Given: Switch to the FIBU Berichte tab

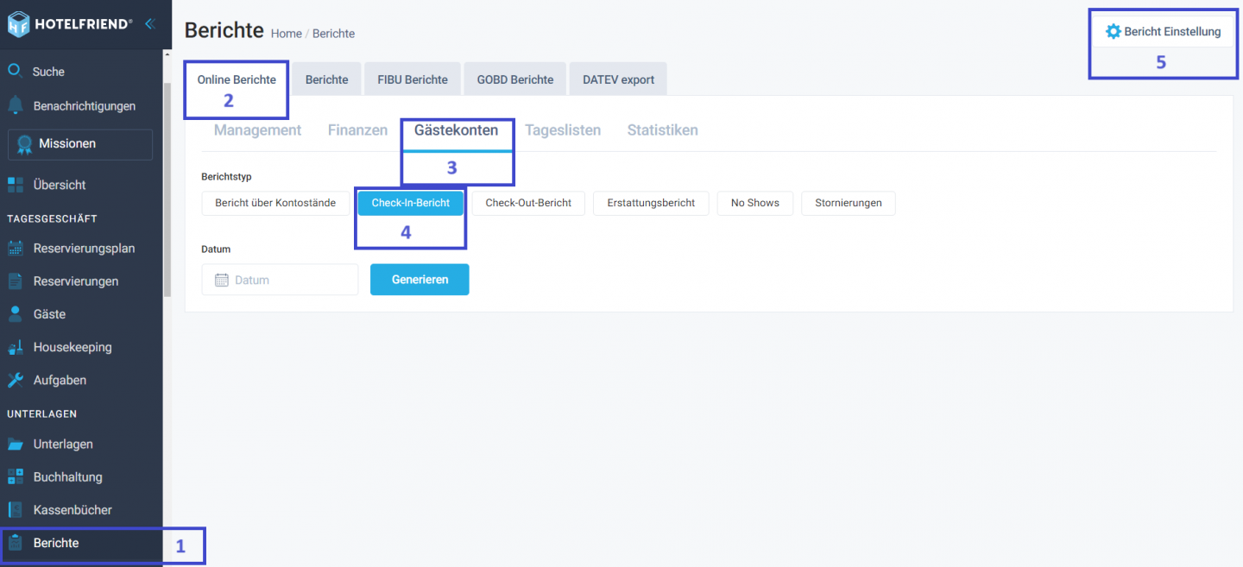Looking at the screenshot, I should [x=412, y=79].
